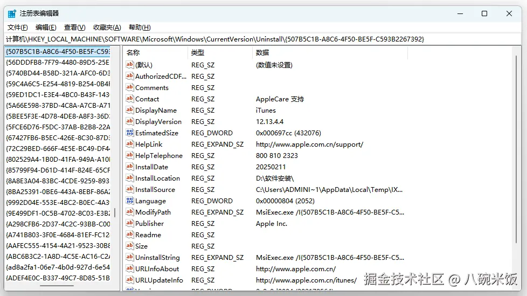Click the string icon beside ModifyPath

pyautogui.click(x=130, y=212)
